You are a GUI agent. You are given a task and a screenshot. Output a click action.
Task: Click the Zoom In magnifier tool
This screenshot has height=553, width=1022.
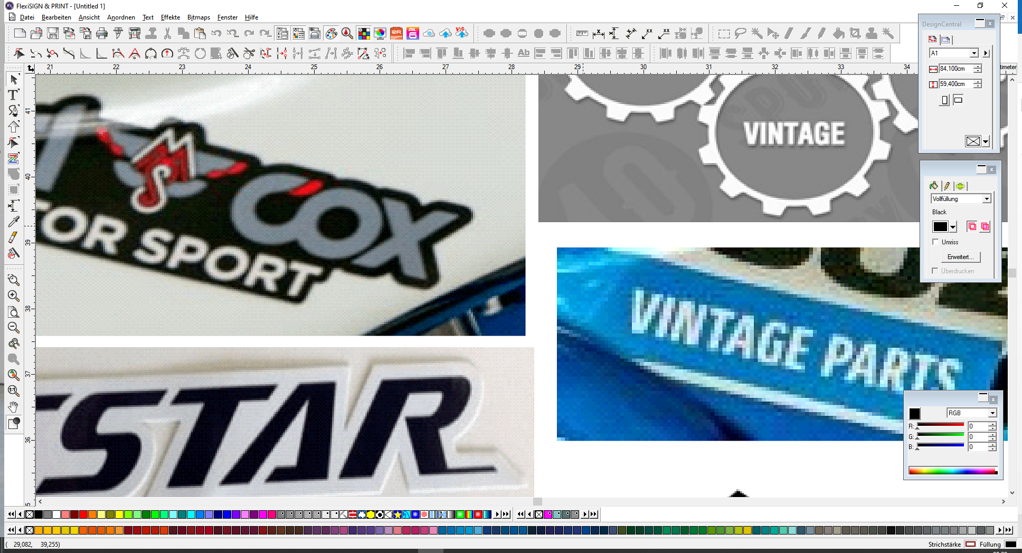pyautogui.click(x=13, y=296)
